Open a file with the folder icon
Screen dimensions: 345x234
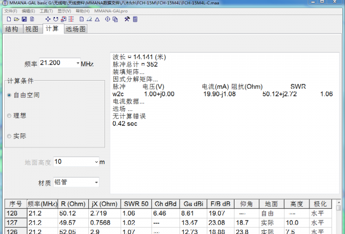17,19
